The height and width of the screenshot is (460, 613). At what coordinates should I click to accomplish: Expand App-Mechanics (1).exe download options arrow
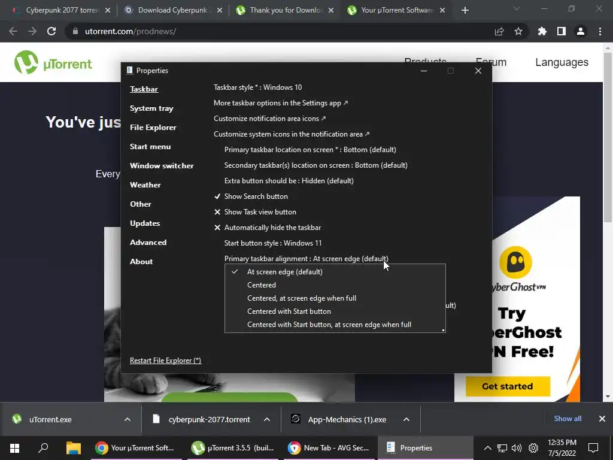(406, 419)
